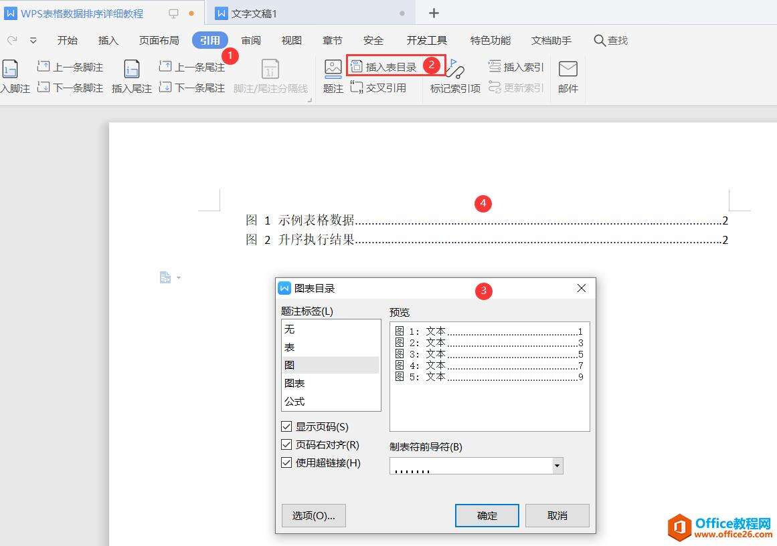Go to previous footnote 上一条脚注

coord(70,67)
